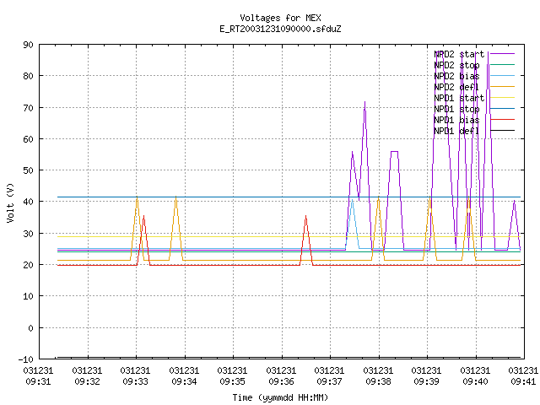Click the y-axis tick value 50
This screenshot has width=540, height=405.
coord(28,170)
